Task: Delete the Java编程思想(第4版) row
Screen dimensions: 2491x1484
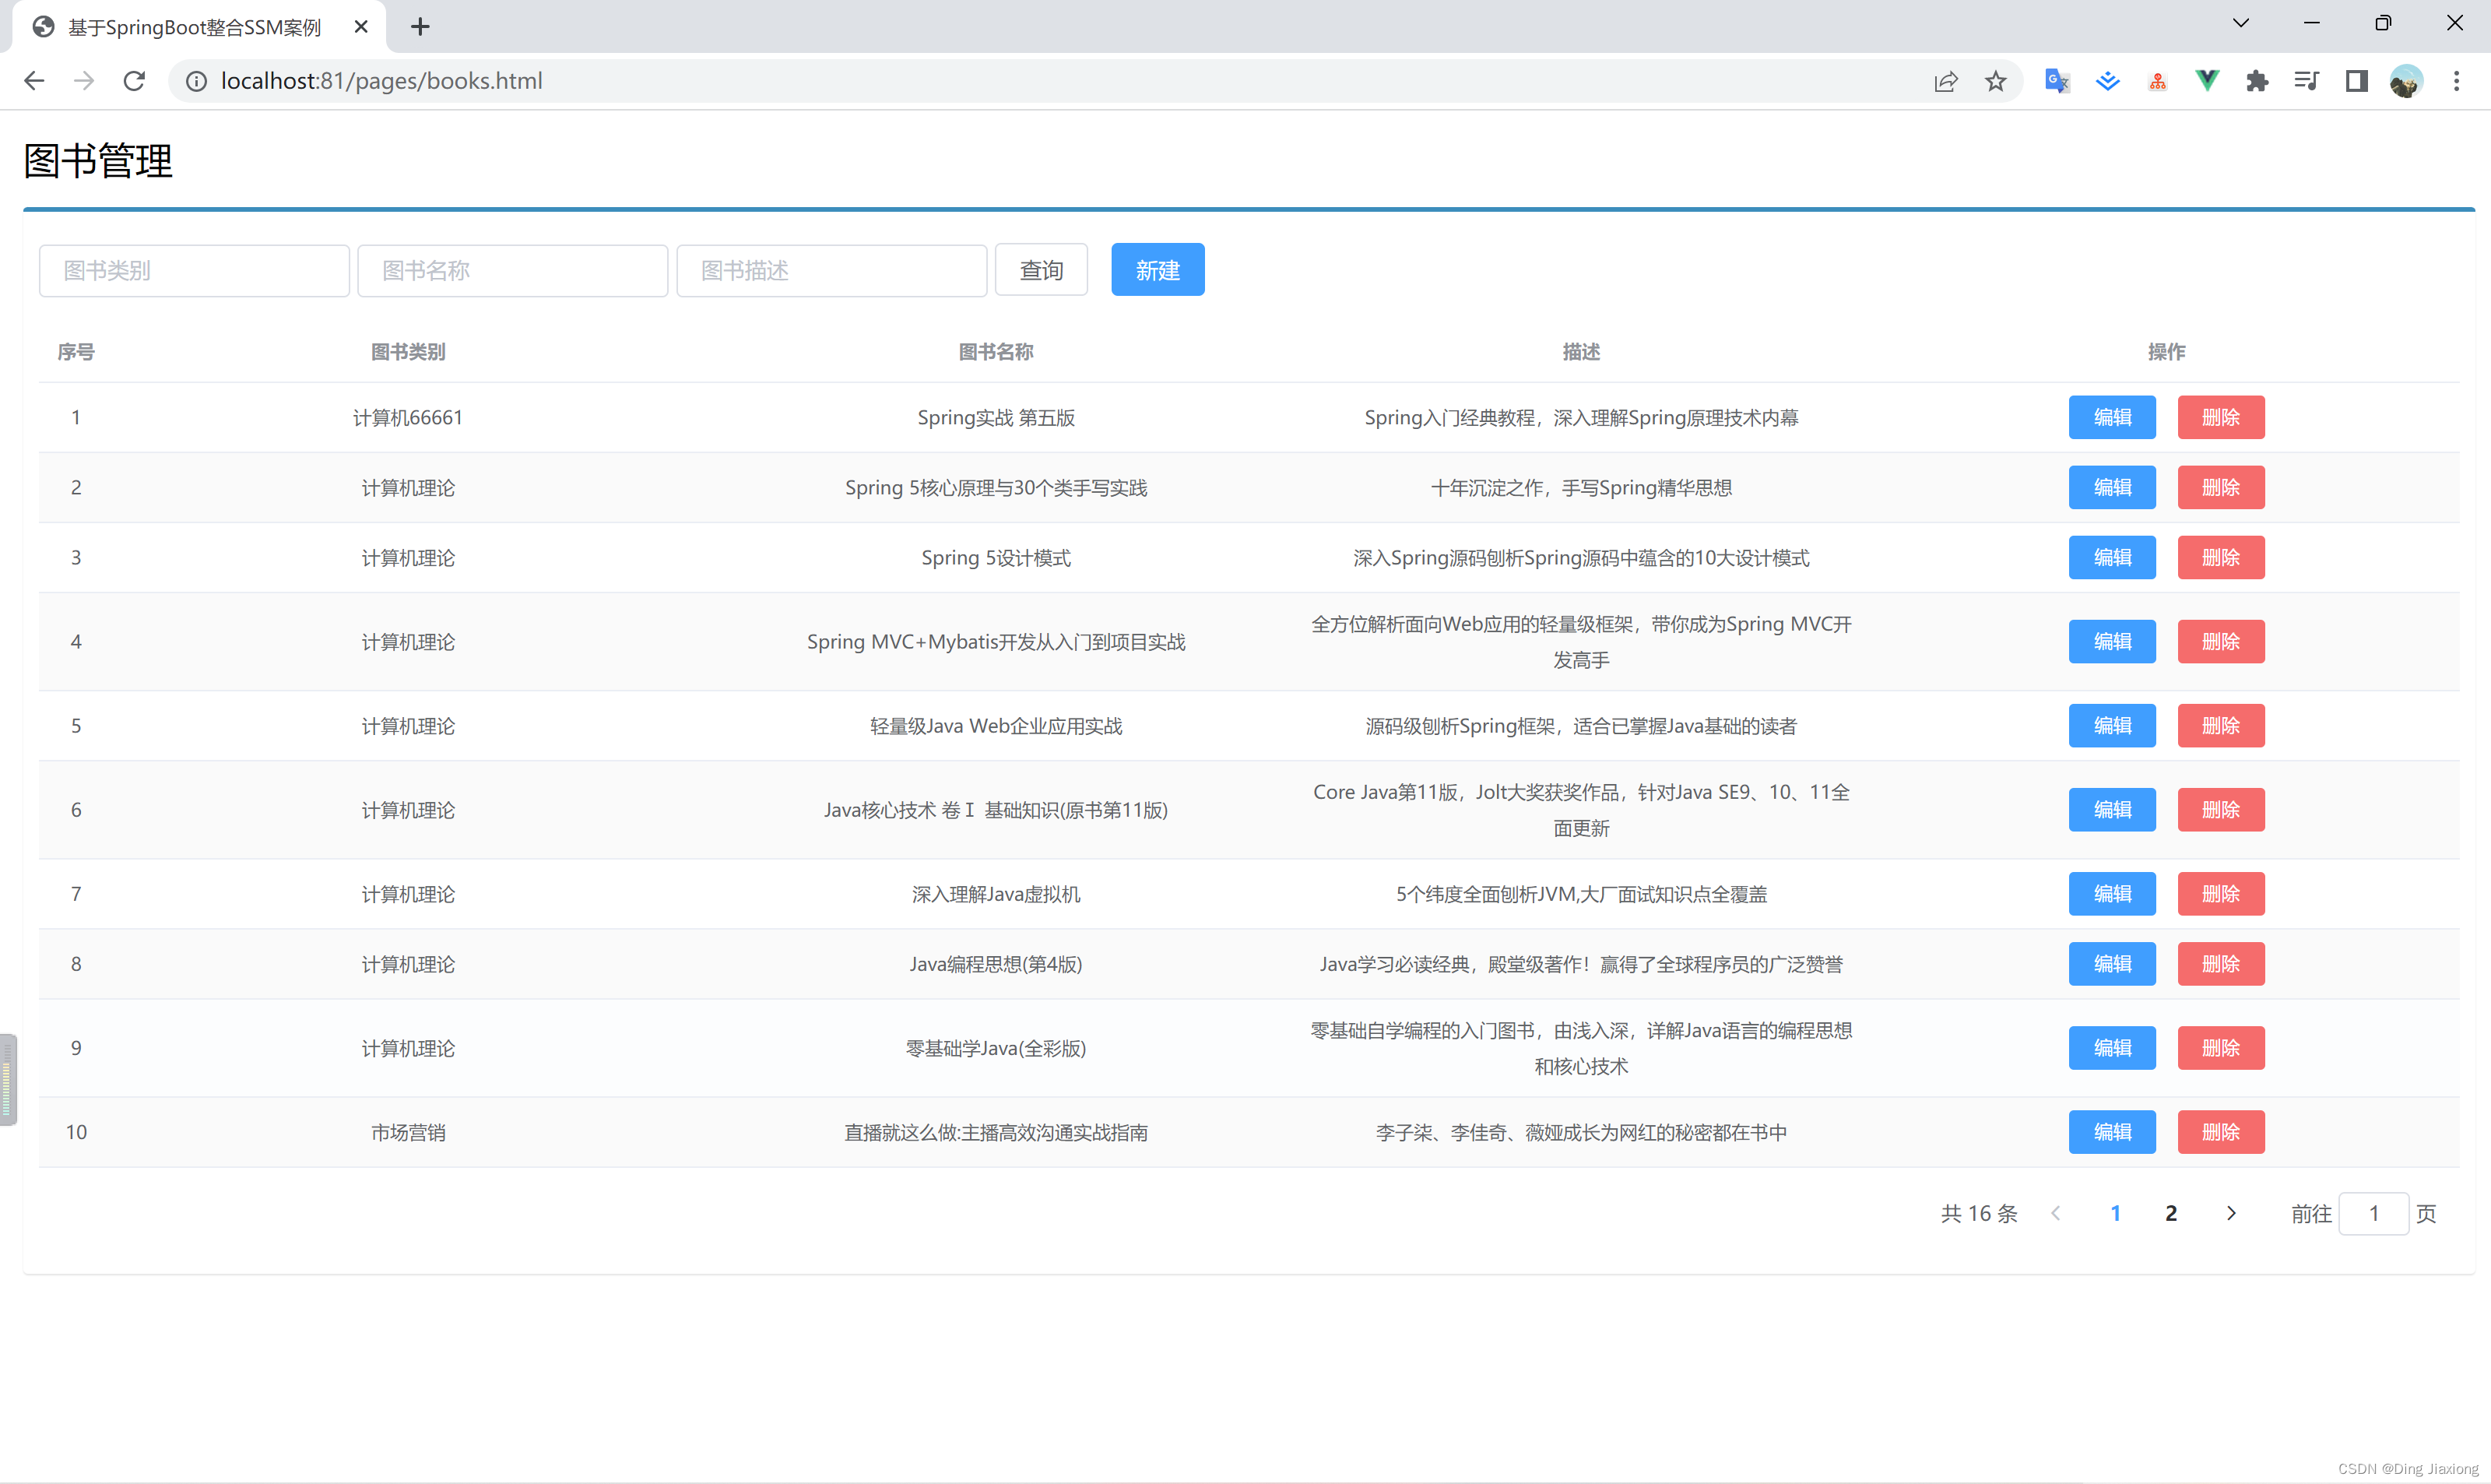Action: tap(2221, 963)
